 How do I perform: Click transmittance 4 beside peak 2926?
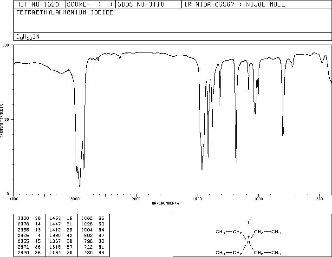(x=39, y=235)
